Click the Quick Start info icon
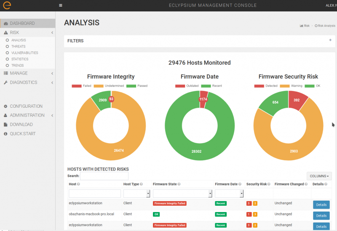The width and height of the screenshot is (337, 231). [x=5, y=134]
